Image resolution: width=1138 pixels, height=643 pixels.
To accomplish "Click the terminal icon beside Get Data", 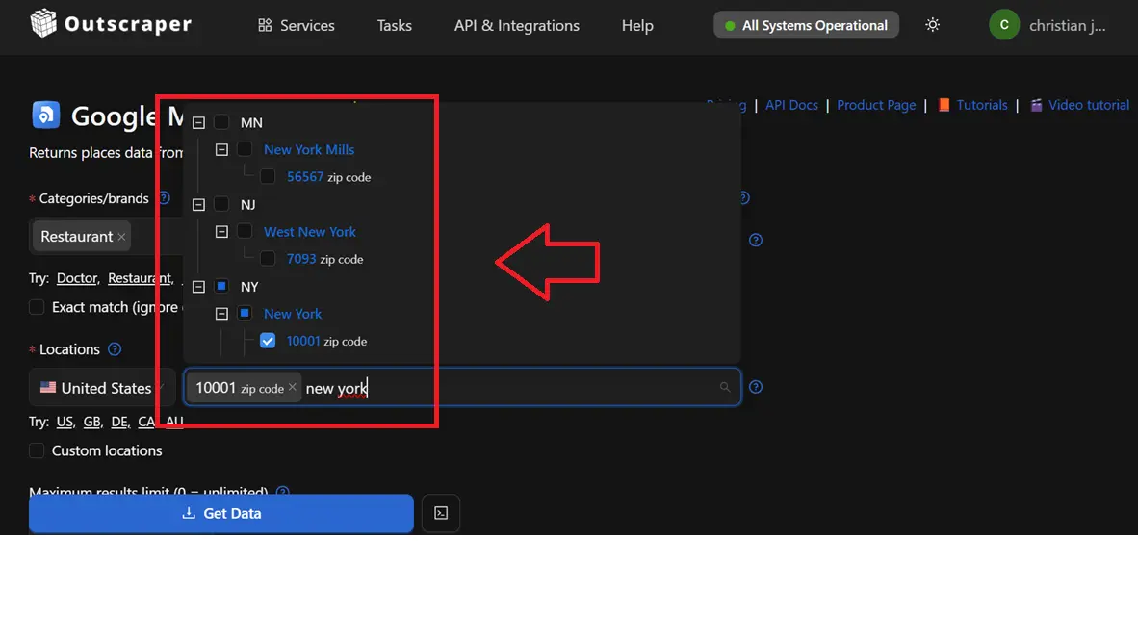I will click(x=441, y=513).
